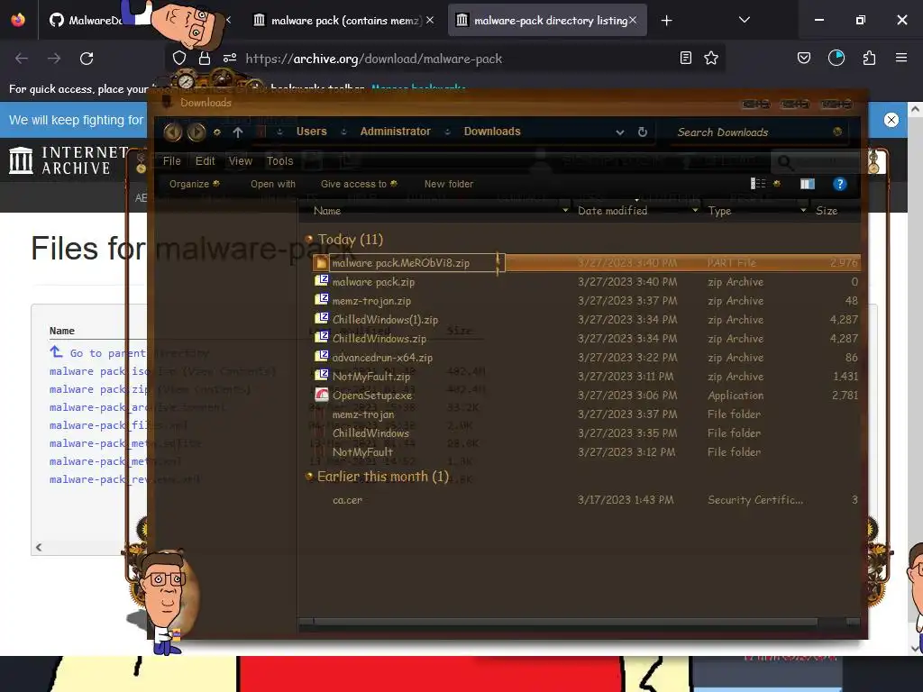Close the malware-pack directory listing tab
Screen dimensions: 923x692
coord(632,20)
